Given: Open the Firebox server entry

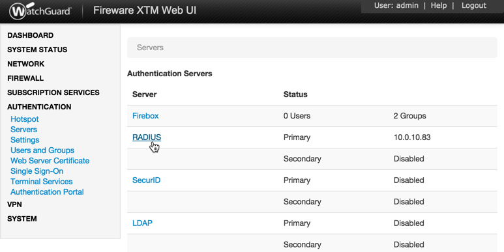Looking at the screenshot, I should point(145,116).
